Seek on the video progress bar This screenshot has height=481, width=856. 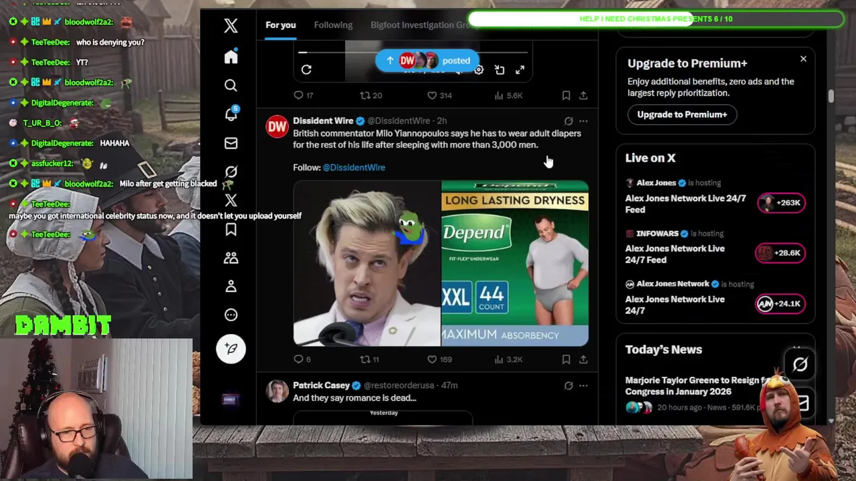pos(415,52)
